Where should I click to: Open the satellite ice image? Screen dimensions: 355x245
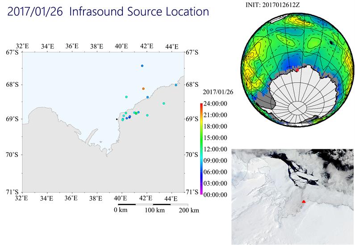pos(292,197)
